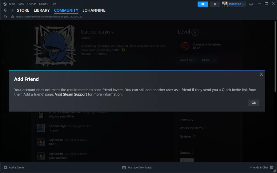Open the Visit Steam Support link
277x173 pixels.
[71, 94]
